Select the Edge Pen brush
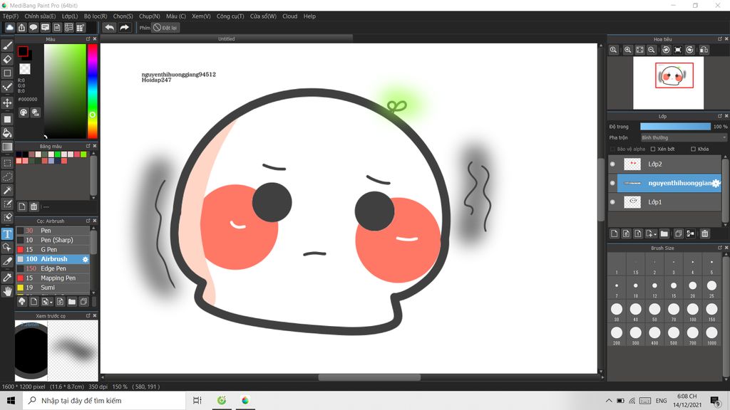 (53, 268)
